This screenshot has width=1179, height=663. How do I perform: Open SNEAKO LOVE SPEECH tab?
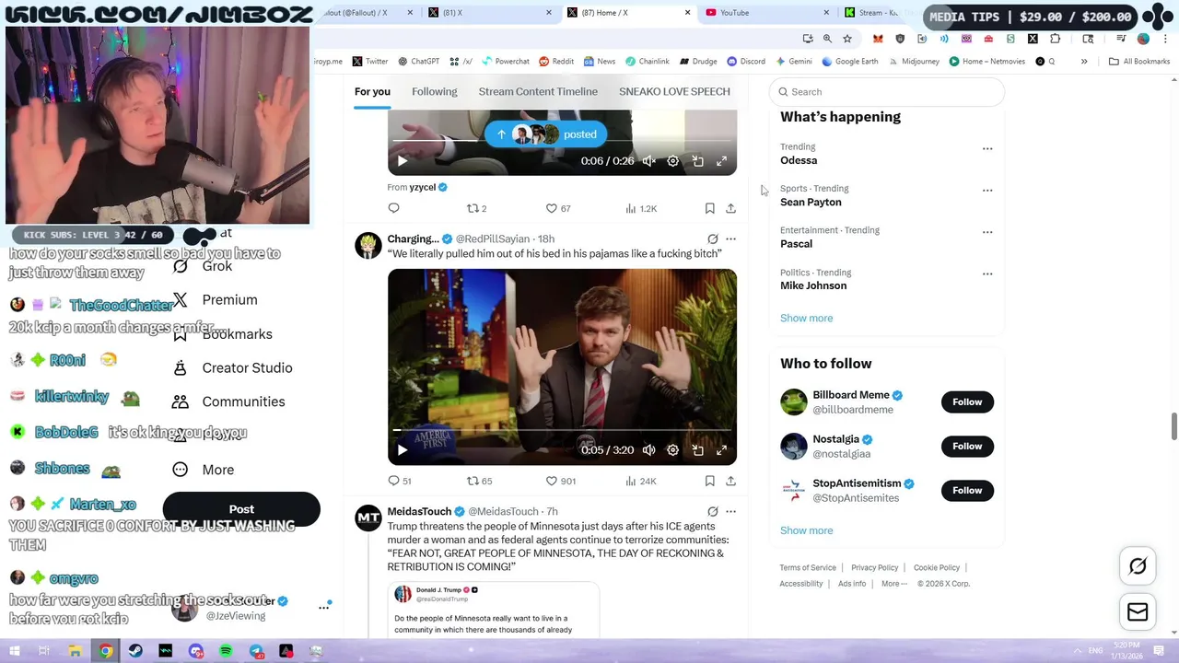pyautogui.click(x=674, y=91)
